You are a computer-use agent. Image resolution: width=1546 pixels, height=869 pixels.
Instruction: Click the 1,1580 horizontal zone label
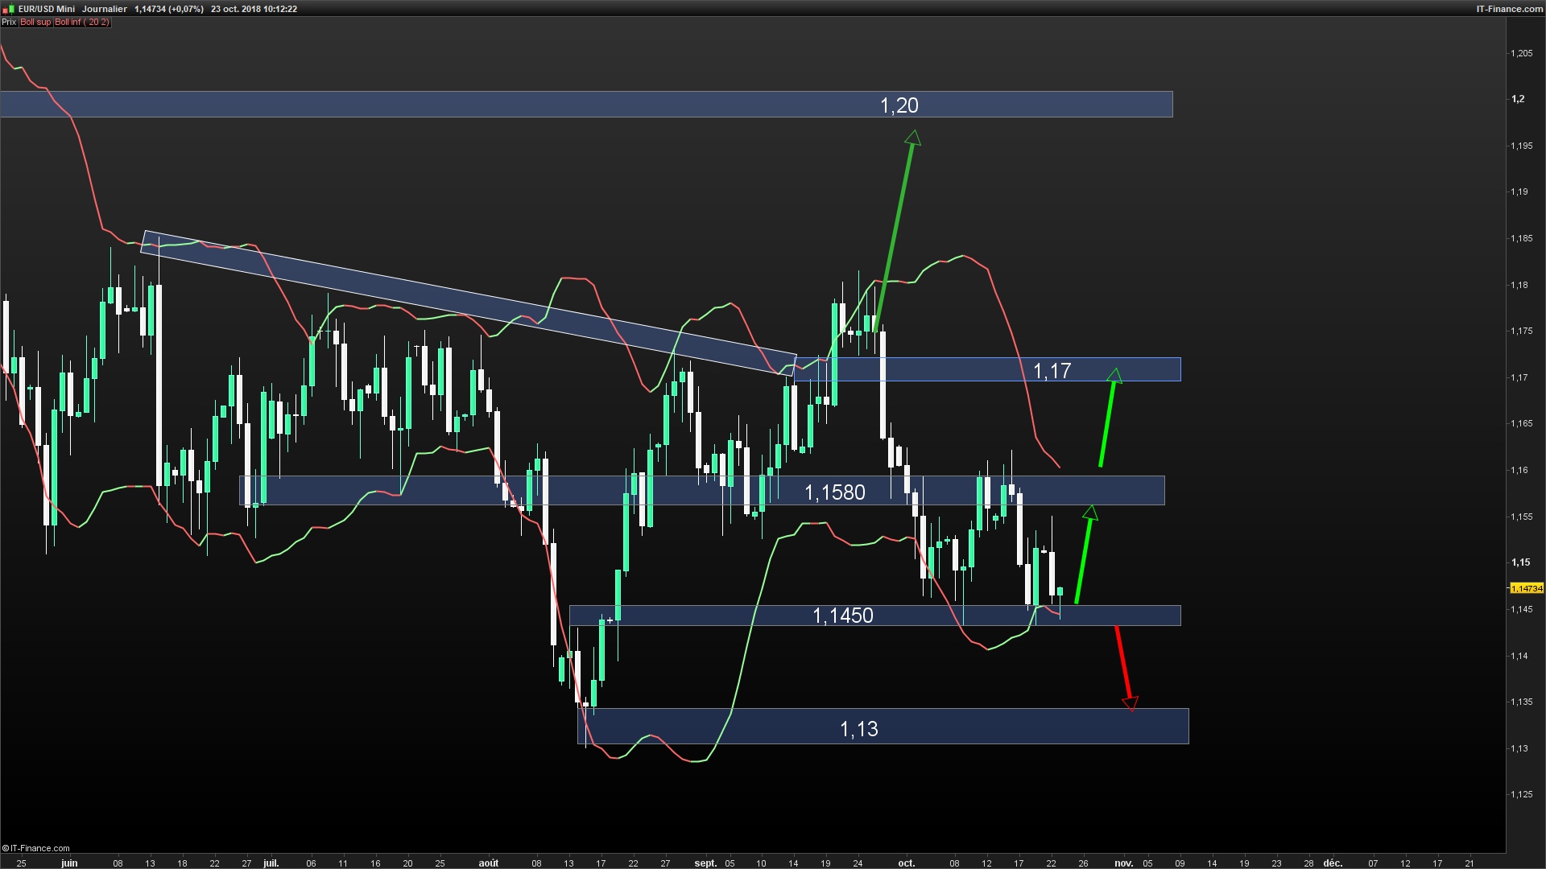pyautogui.click(x=834, y=492)
